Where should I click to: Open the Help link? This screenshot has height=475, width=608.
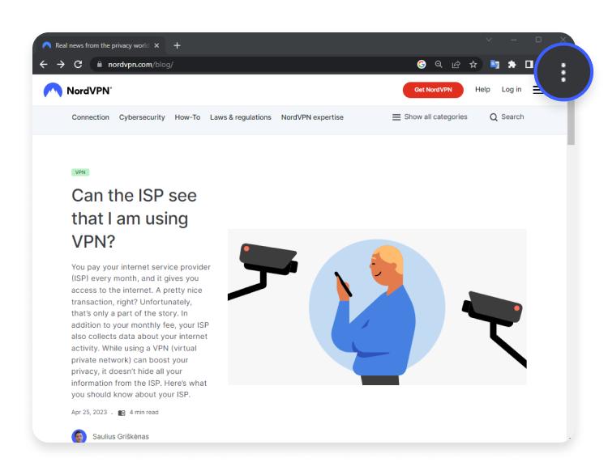tap(483, 90)
